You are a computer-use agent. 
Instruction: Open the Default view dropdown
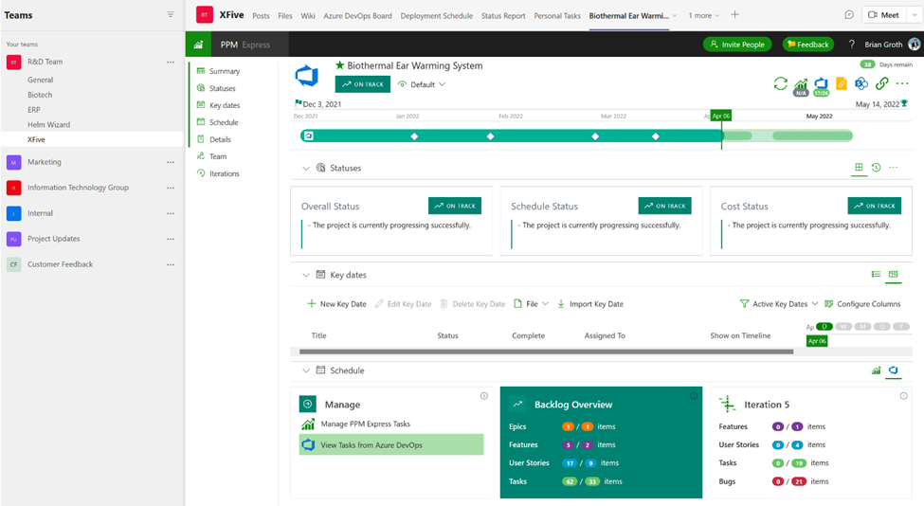(422, 84)
